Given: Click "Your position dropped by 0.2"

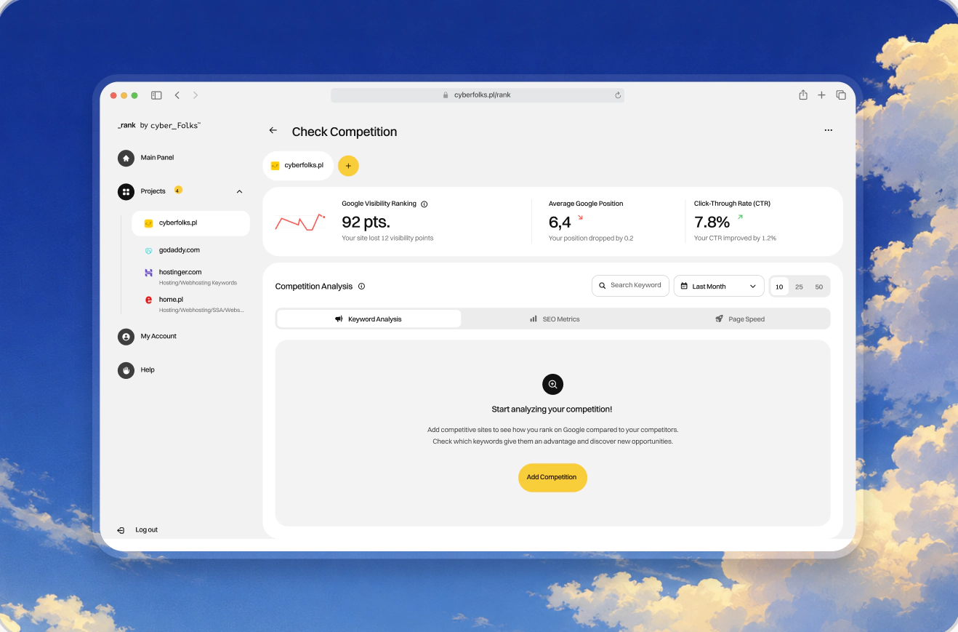Looking at the screenshot, I should click(x=591, y=238).
